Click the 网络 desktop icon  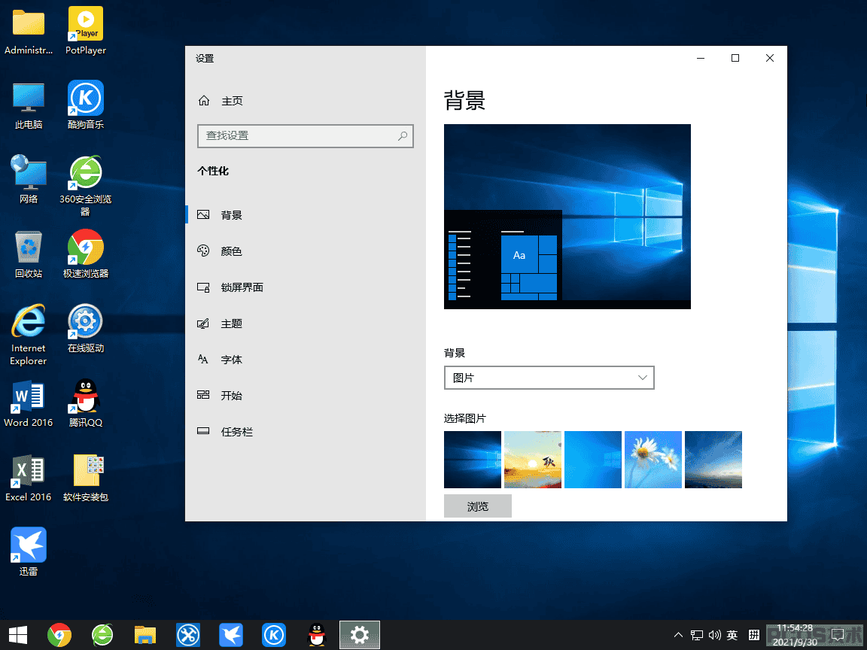28,180
